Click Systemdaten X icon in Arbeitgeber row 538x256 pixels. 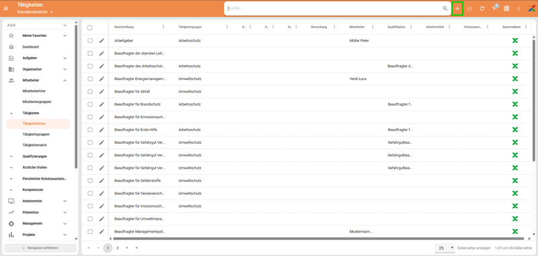515,41
